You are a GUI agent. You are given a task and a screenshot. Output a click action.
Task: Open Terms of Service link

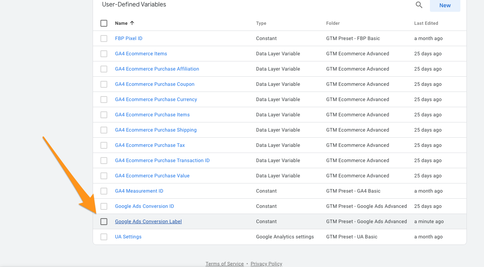pos(224,264)
